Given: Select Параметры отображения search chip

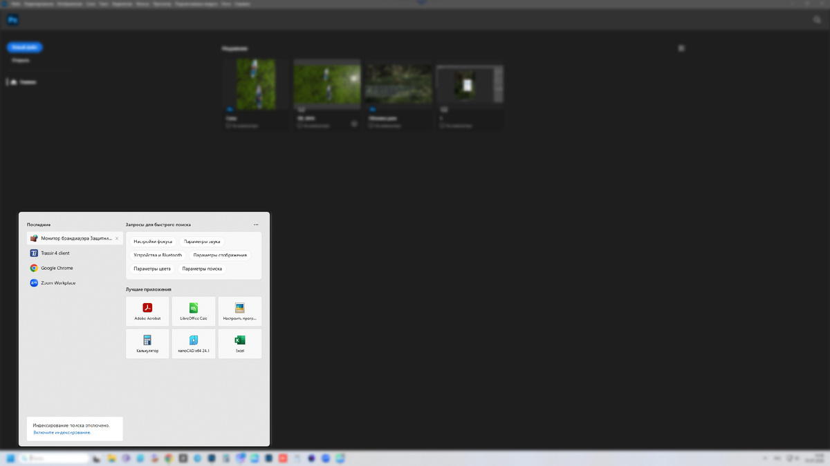Looking at the screenshot, I should pyautogui.click(x=220, y=255).
